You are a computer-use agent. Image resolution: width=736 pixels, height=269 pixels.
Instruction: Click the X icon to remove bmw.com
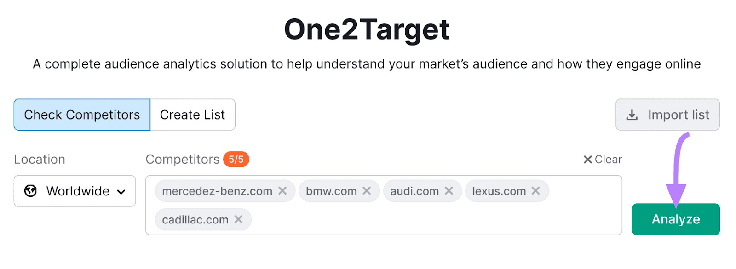(367, 190)
